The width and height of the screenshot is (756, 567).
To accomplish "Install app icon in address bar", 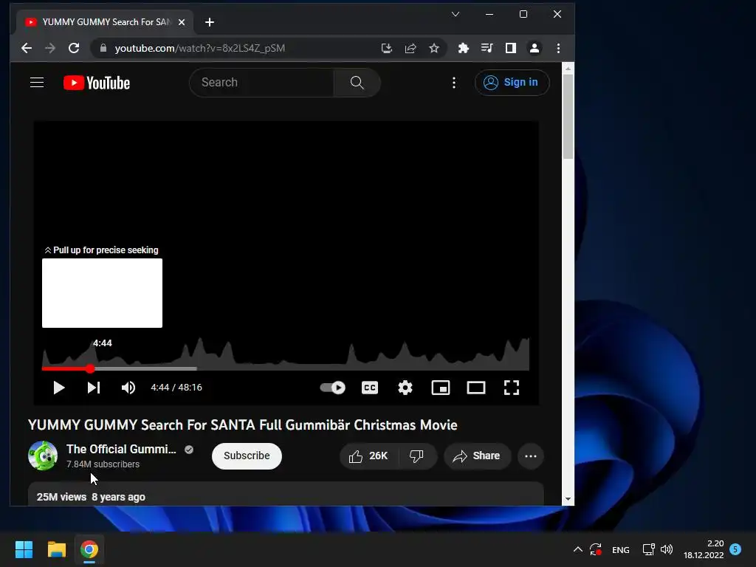I will pyautogui.click(x=387, y=48).
